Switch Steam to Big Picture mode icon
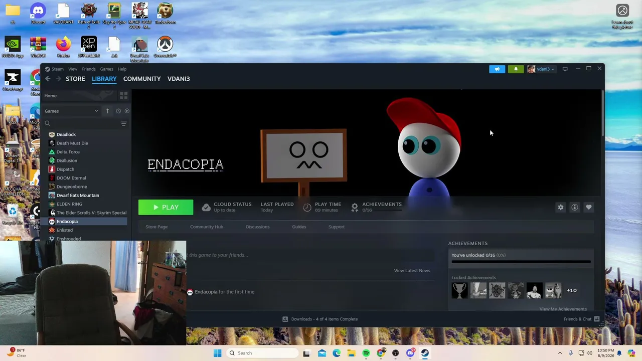Screen dimensions: 642x361 tap(565, 69)
